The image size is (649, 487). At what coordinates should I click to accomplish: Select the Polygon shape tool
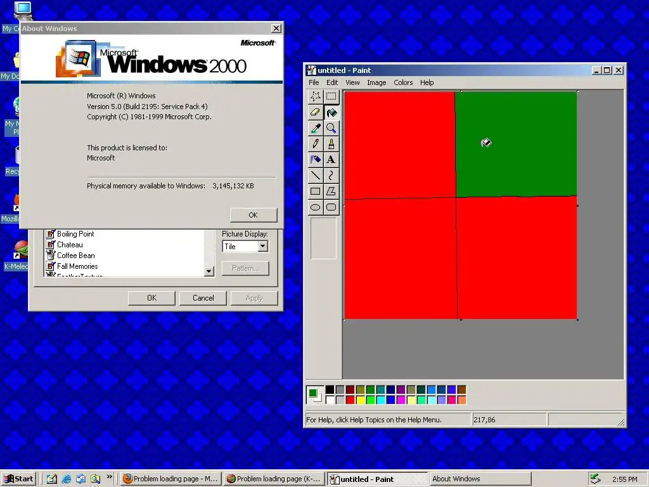[331, 191]
